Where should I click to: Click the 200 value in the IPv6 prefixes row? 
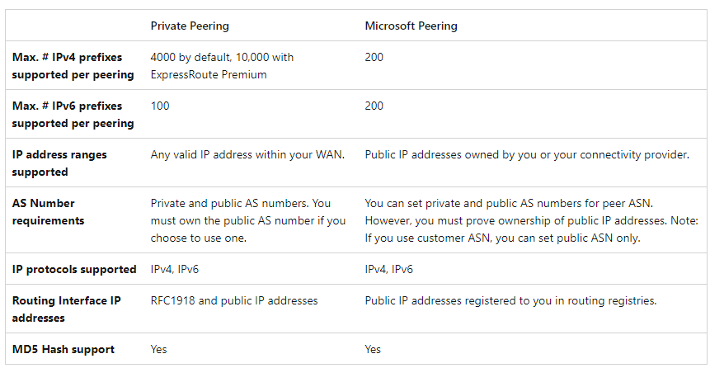click(x=374, y=106)
